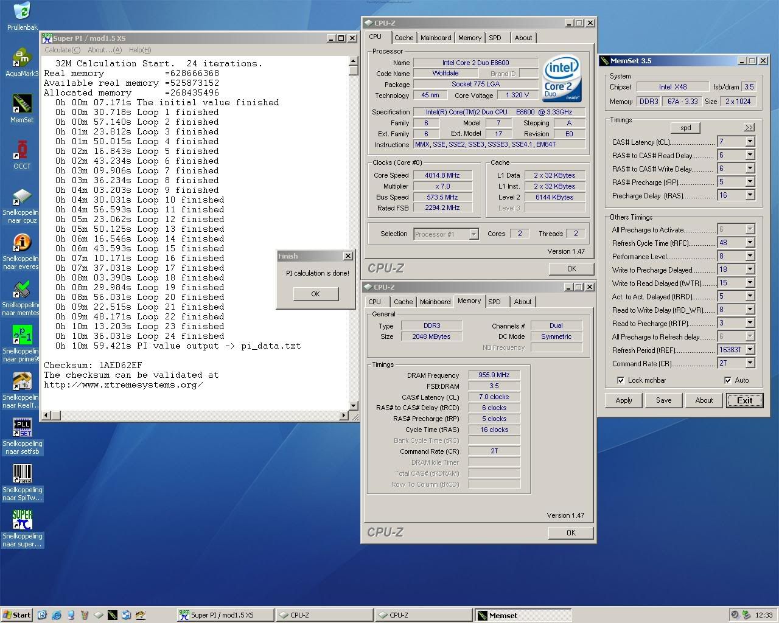Open Snelkoppeling naar memtest shortcut

click(22, 290)
